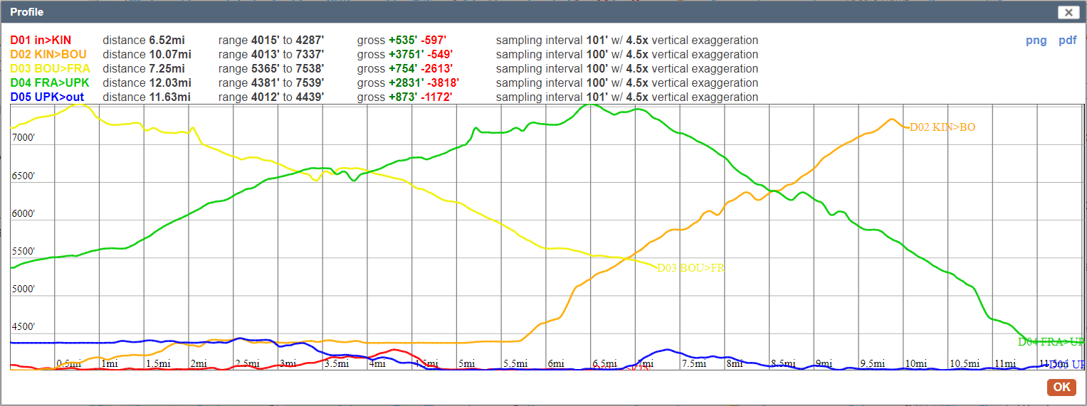Select the D01 in>KIN legend entry
This screenshot has width=1087, height=406.
(41, 41)
